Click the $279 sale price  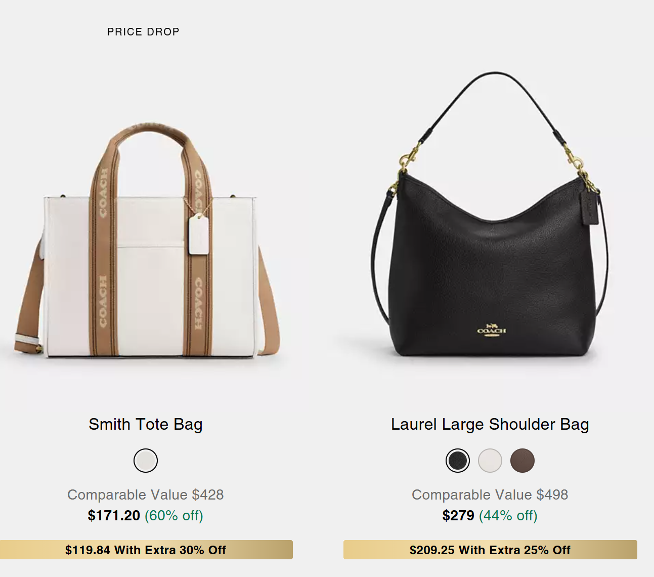tap(458, 515)
